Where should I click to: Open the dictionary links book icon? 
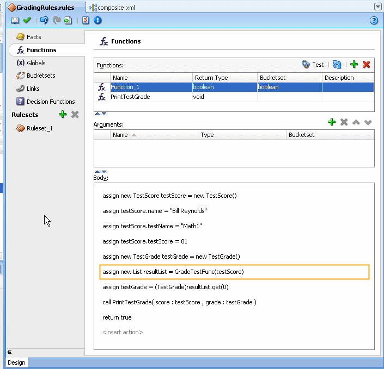[x=15, y=20]
